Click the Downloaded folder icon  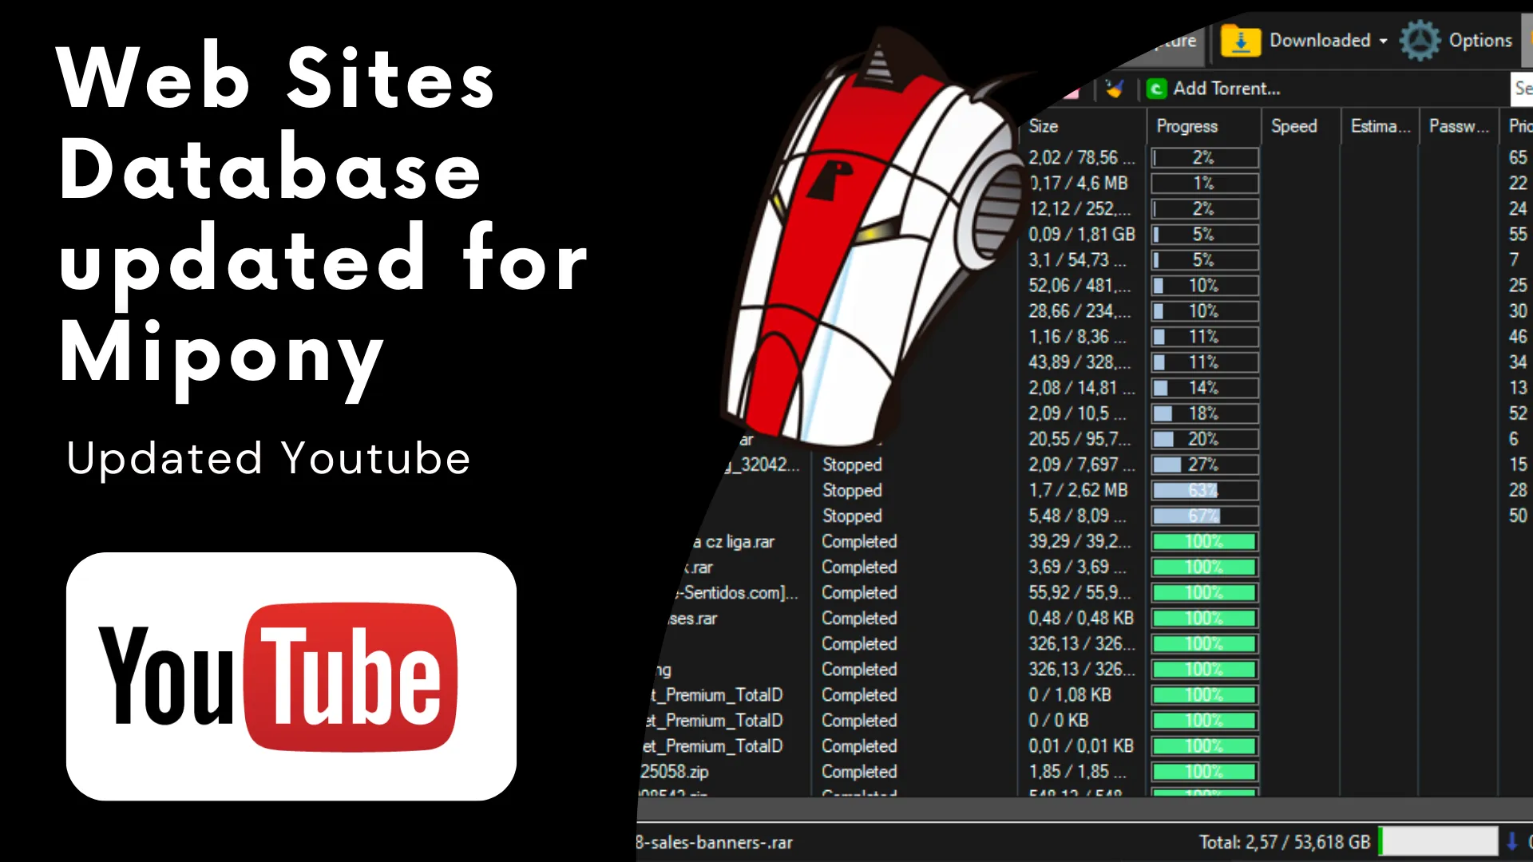[x=1241, y=41]
